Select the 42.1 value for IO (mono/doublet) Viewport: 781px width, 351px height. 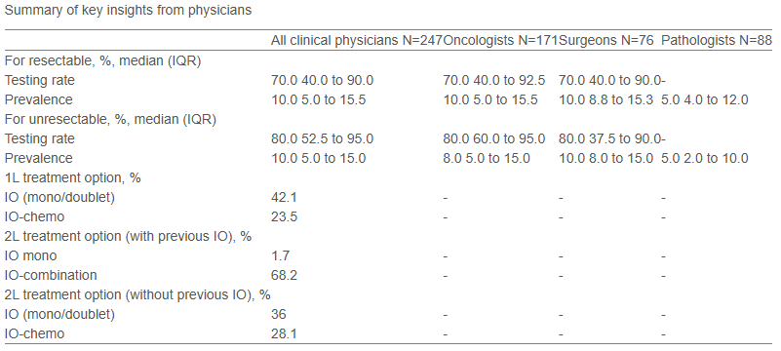pyautogui.click(x=284, y=198)
